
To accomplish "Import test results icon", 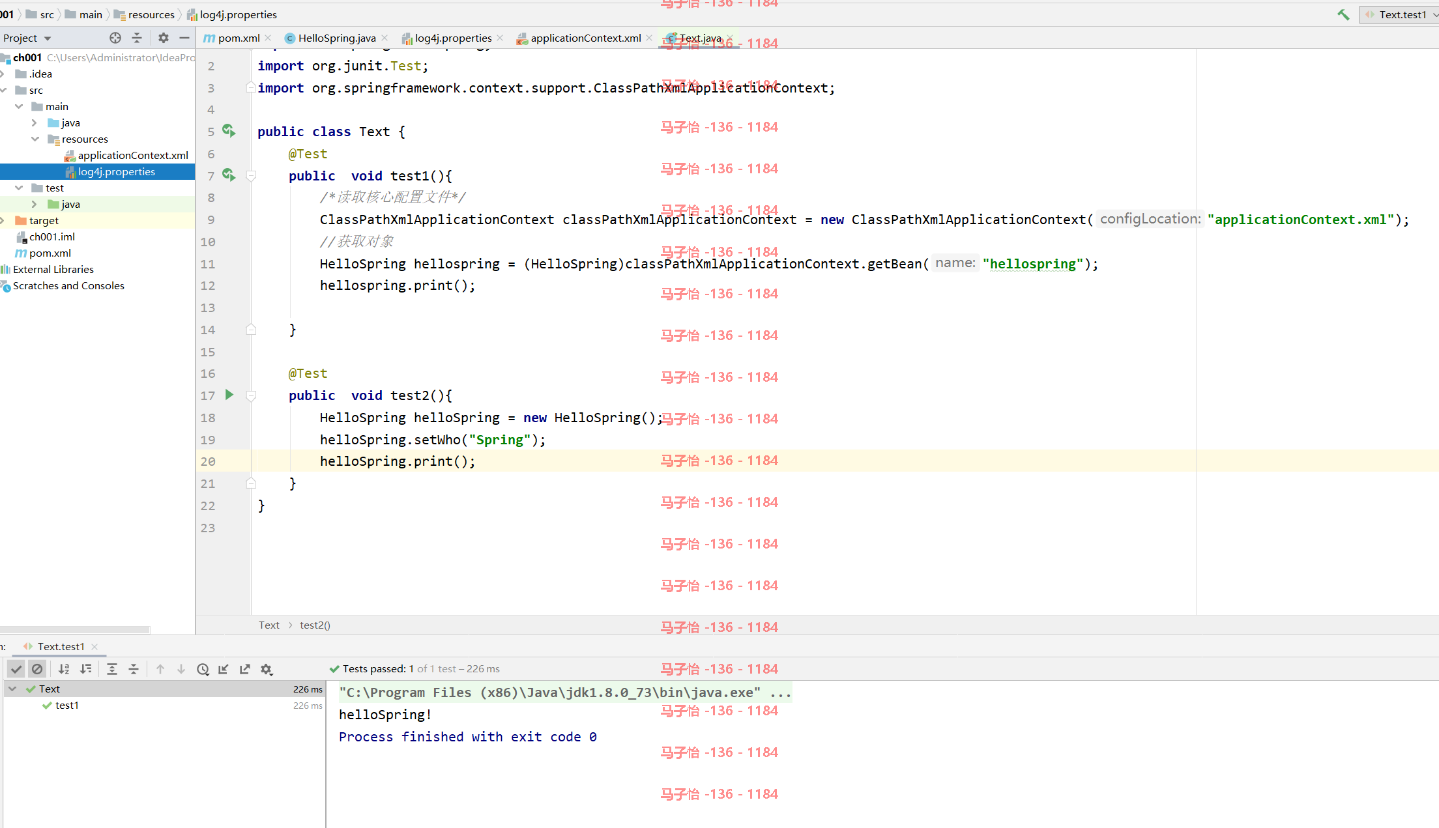I will pos(224,669).
